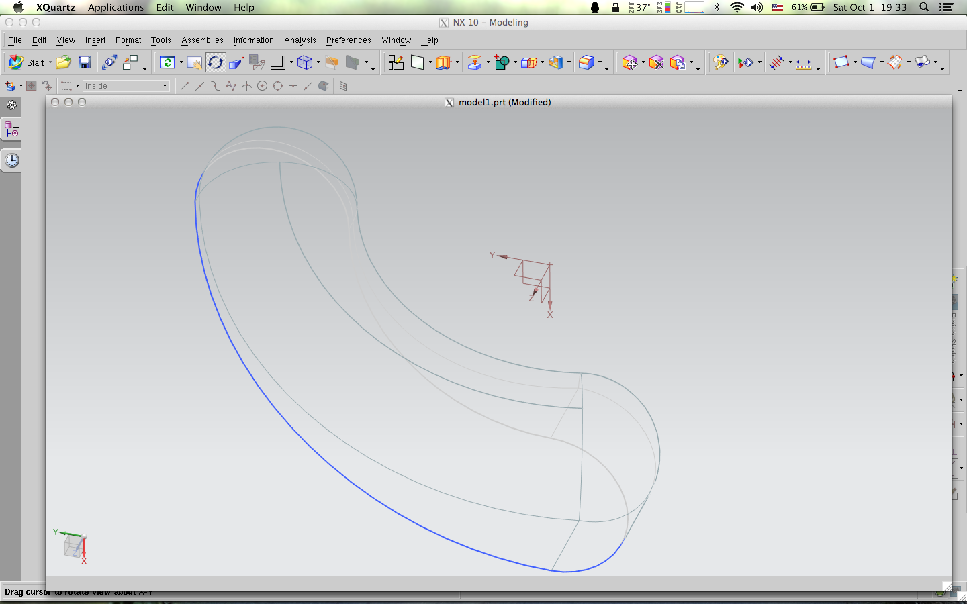Open the Analysis menu
The height and width of the screenshot is (604, 967).
pos(300,40)
